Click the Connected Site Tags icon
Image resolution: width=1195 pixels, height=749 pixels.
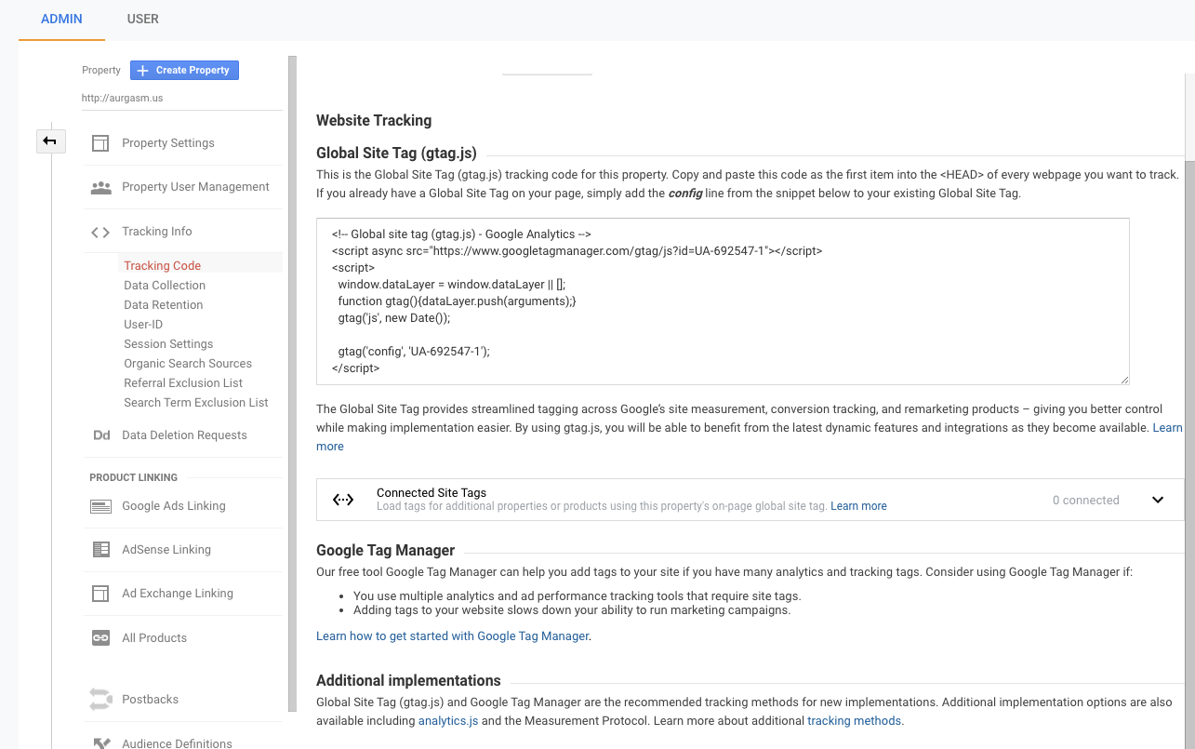(x=343, y=500)
